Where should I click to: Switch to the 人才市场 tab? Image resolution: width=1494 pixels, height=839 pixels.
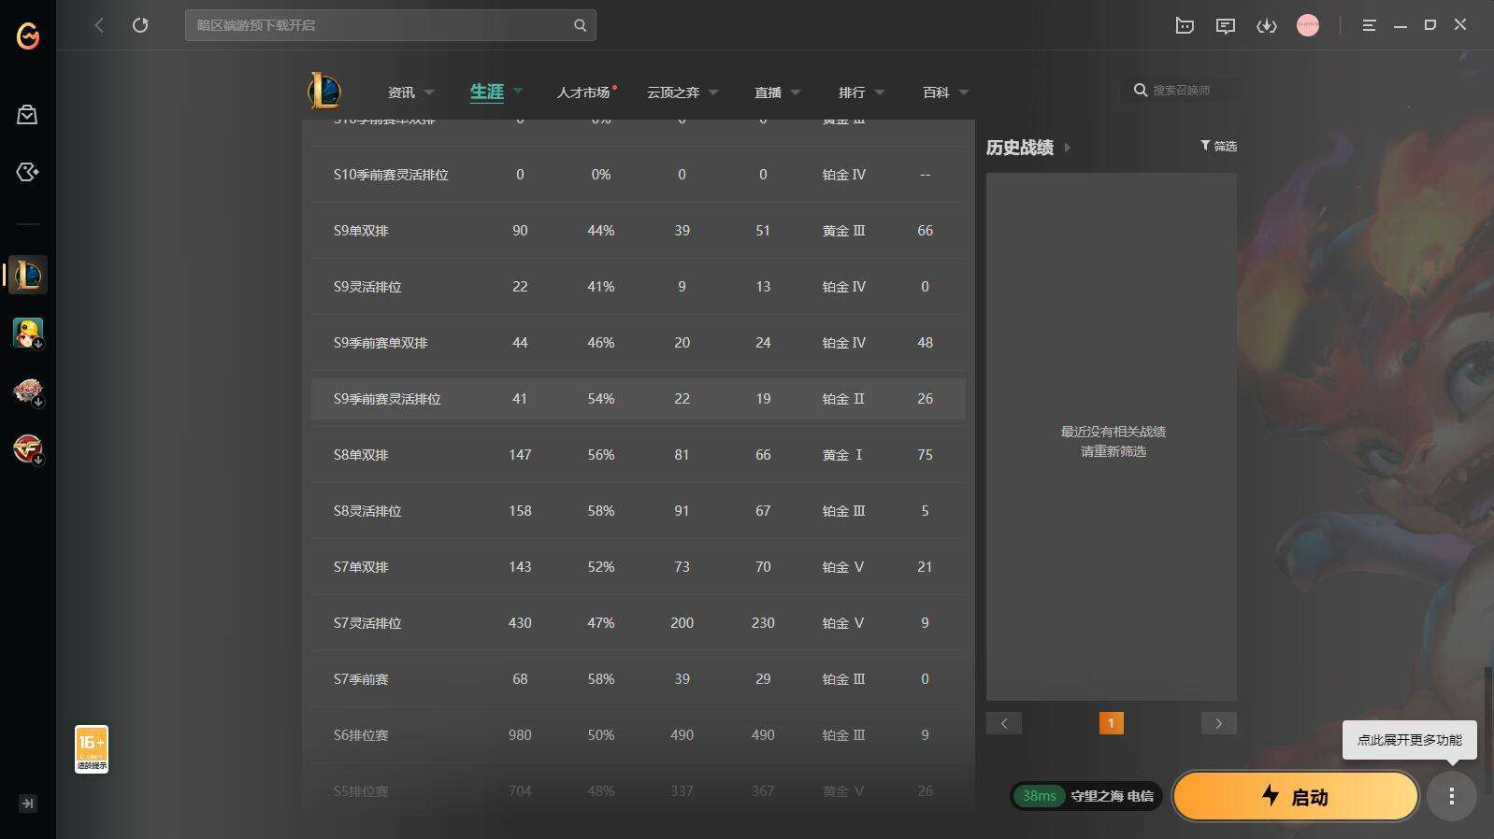pos(585,92)
